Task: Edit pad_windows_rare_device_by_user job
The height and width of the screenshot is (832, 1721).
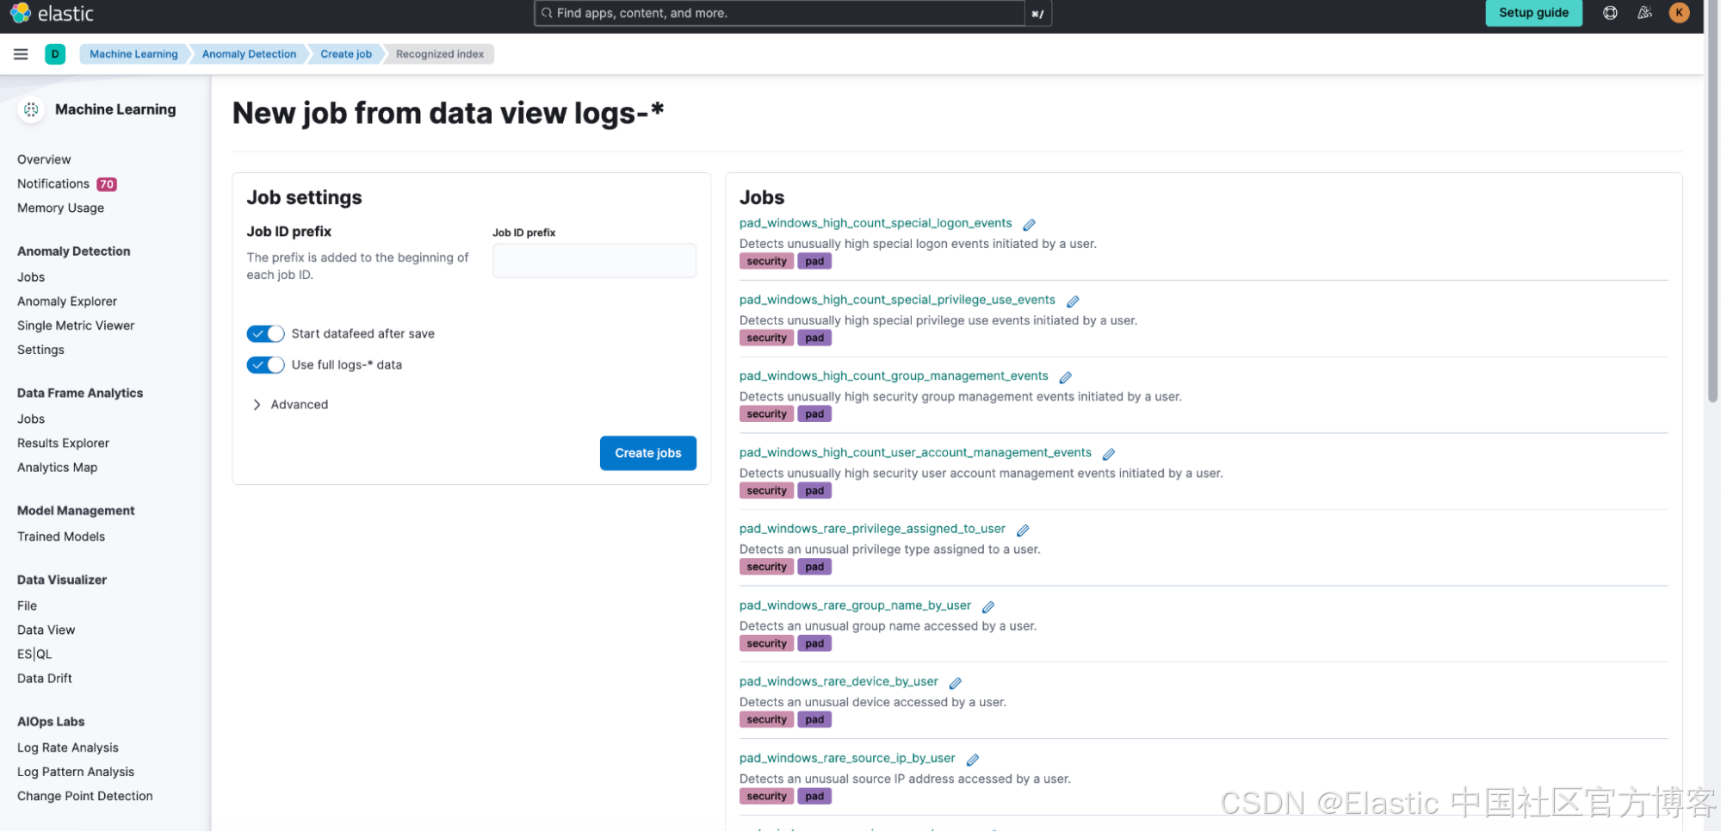Action: (x=956, y=683)
